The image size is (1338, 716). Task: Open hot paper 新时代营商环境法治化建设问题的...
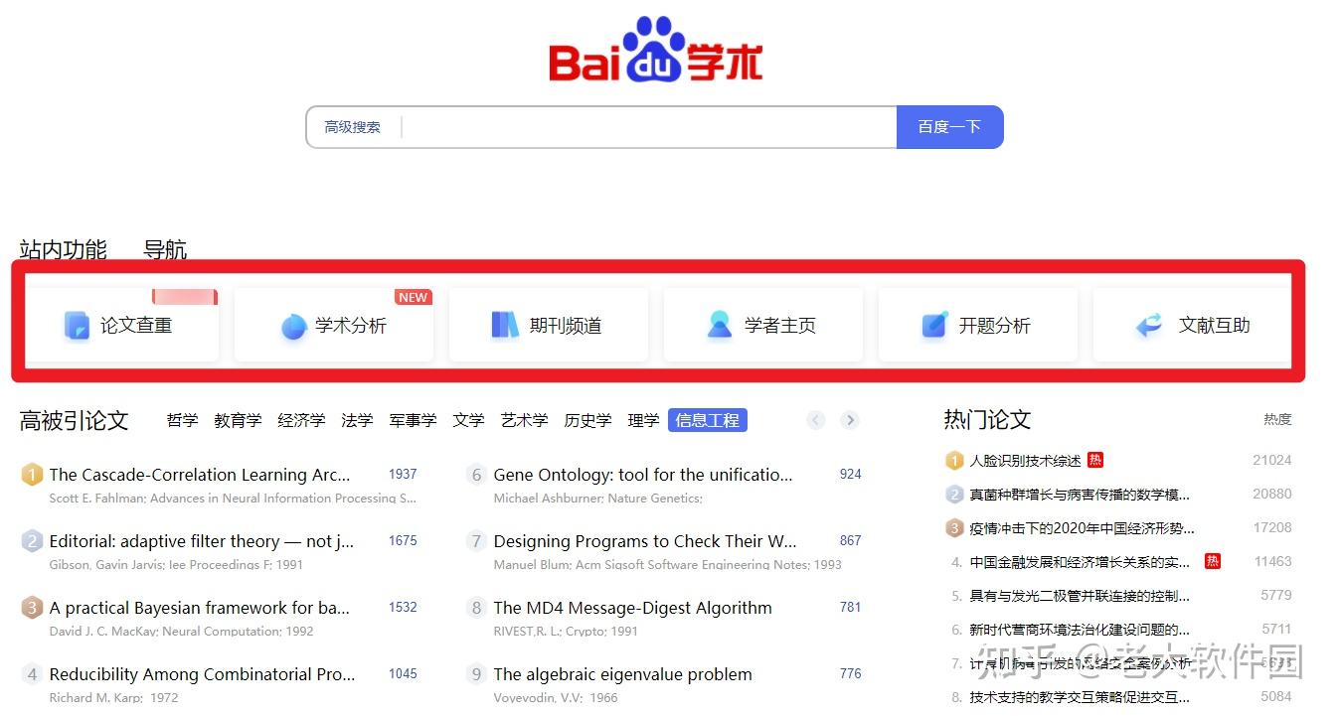coord(1080,630)
